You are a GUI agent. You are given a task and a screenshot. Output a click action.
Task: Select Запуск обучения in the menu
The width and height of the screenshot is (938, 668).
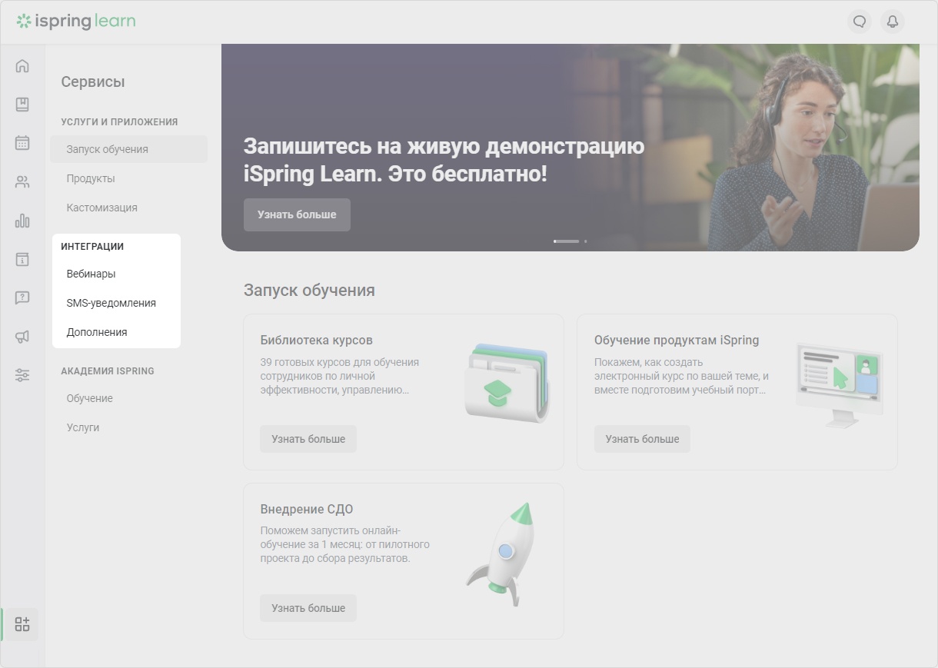coord(128,149)
